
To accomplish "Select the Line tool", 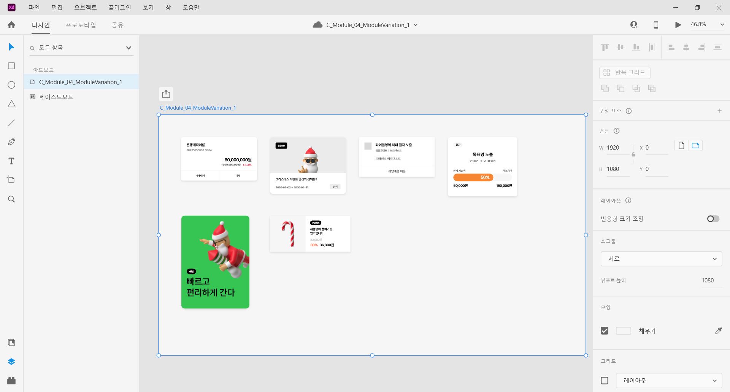I will tap(11, 123).
